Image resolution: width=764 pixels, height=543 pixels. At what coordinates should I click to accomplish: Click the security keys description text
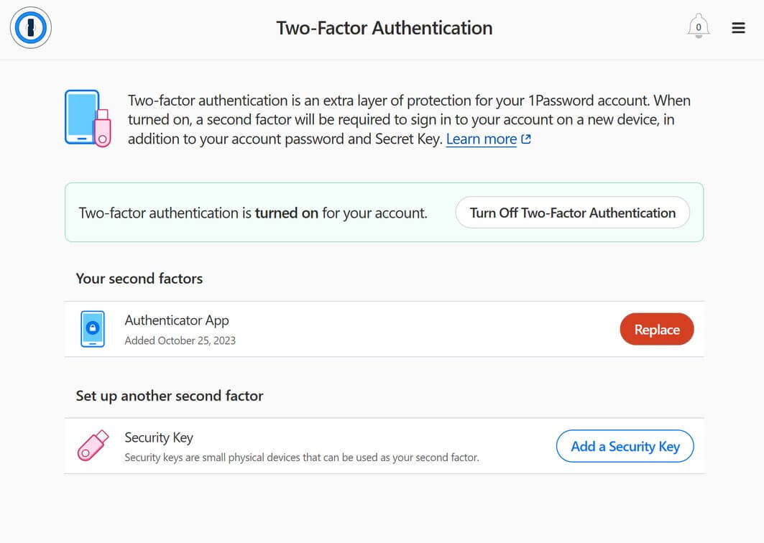tap(302, 458)
